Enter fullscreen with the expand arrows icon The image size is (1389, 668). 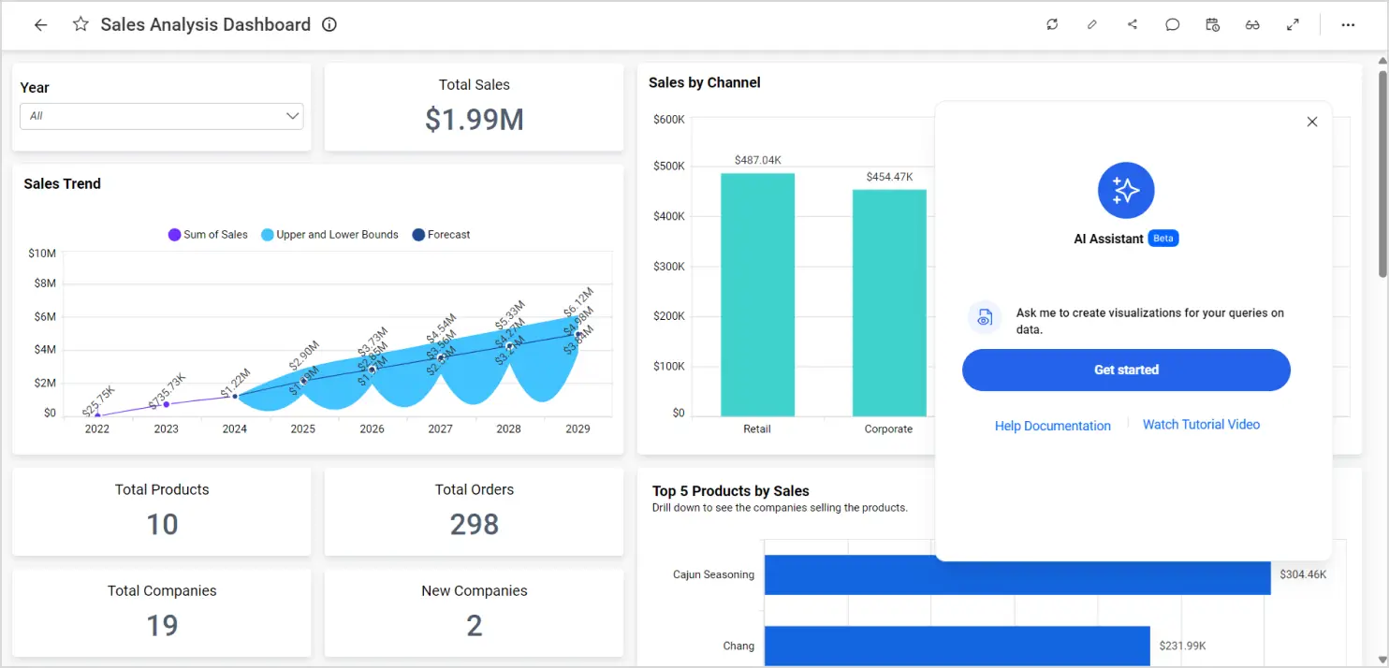click(x=1293, y=25)
